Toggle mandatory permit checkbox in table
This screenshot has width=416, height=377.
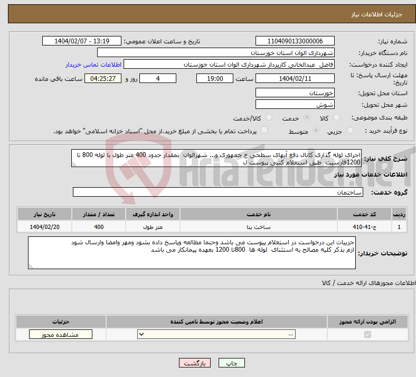pos(367,334)
